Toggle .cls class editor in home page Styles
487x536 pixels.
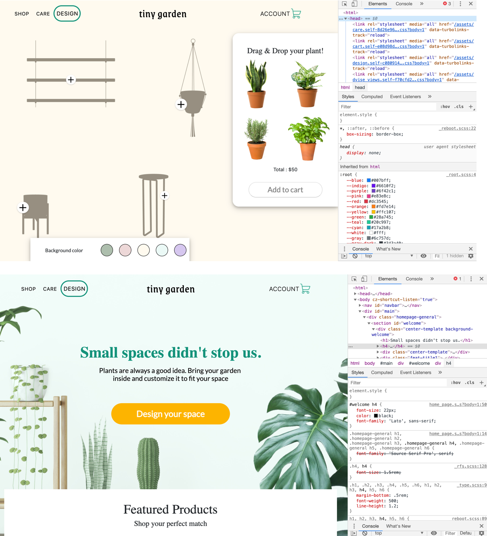pyautogui.click(x=469, y=383)
